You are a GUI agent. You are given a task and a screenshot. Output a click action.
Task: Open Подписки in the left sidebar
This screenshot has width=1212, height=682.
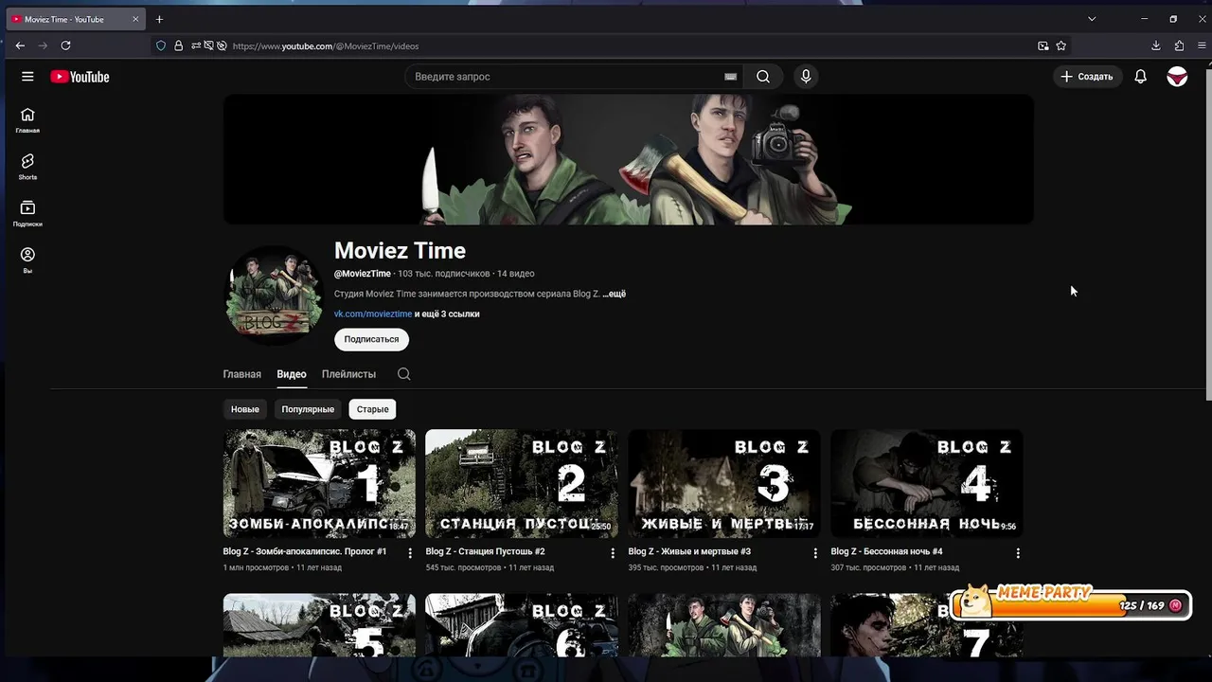[x=27, y=214]
